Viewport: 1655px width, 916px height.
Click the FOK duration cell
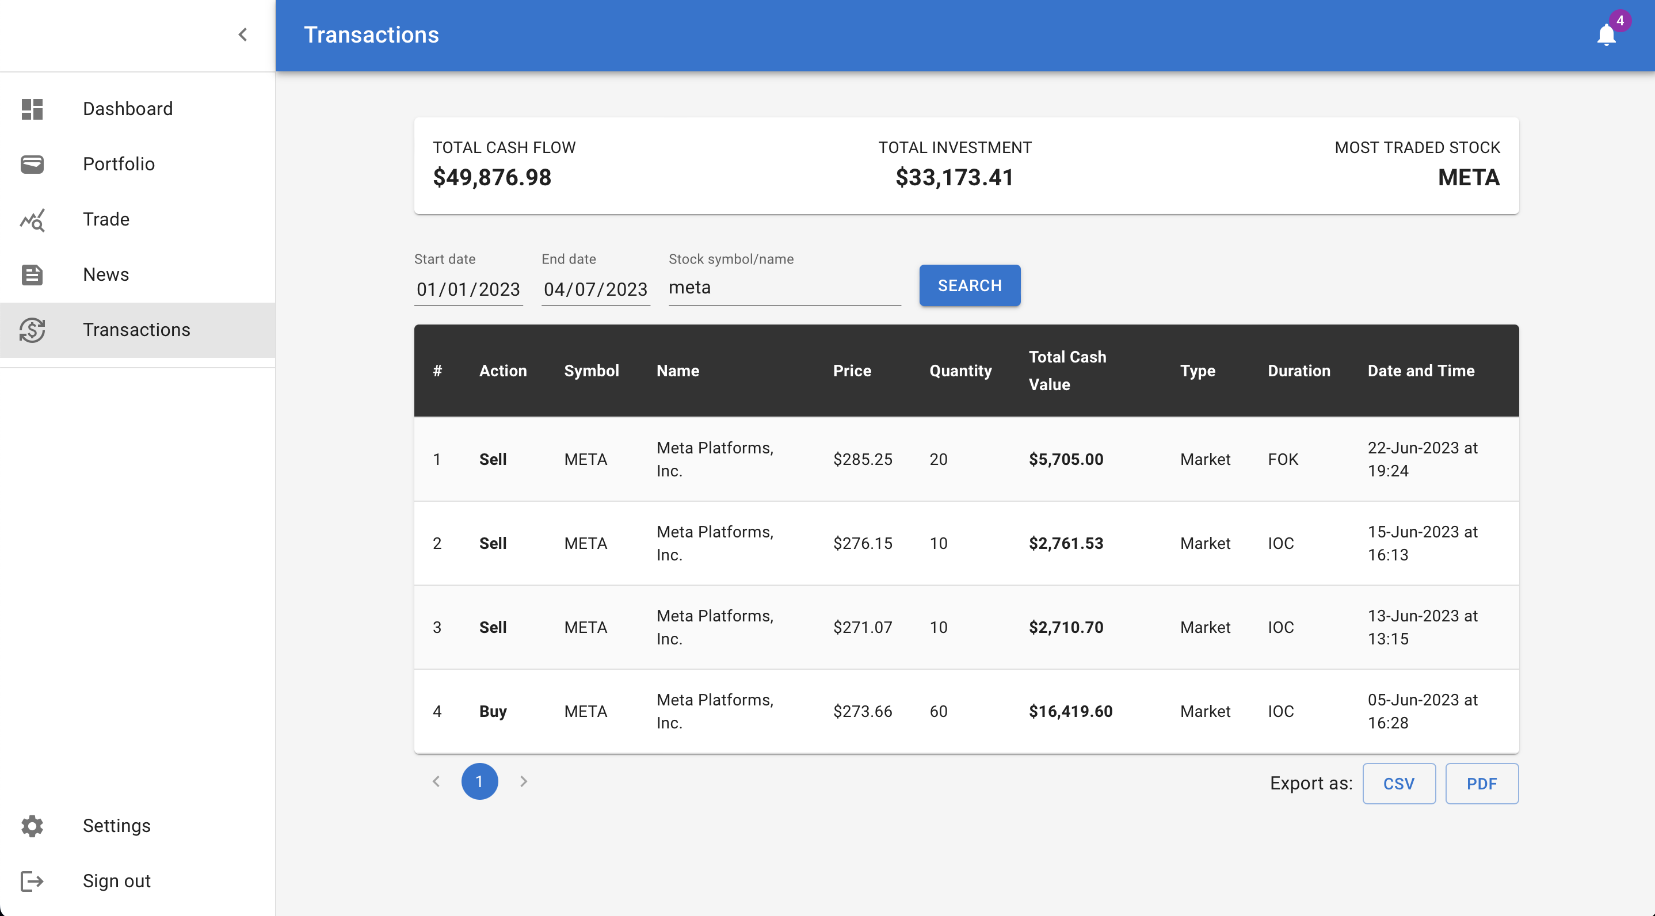tap(1282, 459)
